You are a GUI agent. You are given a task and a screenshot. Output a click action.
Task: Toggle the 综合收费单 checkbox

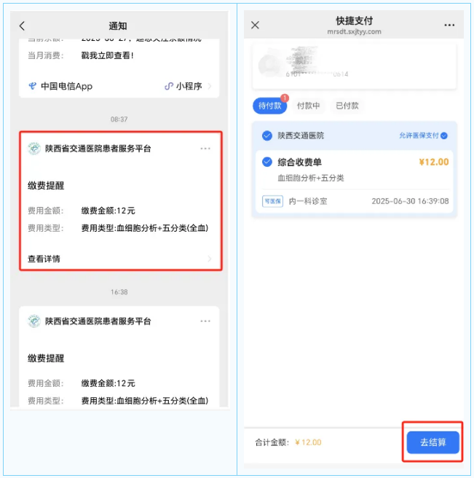coord(267,162)
